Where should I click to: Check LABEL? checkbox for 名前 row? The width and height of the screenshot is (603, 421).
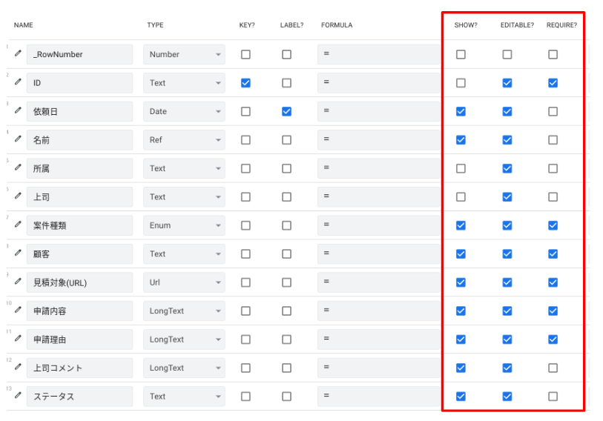(286, 140)
